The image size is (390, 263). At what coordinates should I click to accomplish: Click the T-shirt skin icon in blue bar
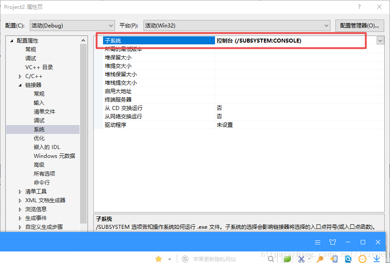333,242
